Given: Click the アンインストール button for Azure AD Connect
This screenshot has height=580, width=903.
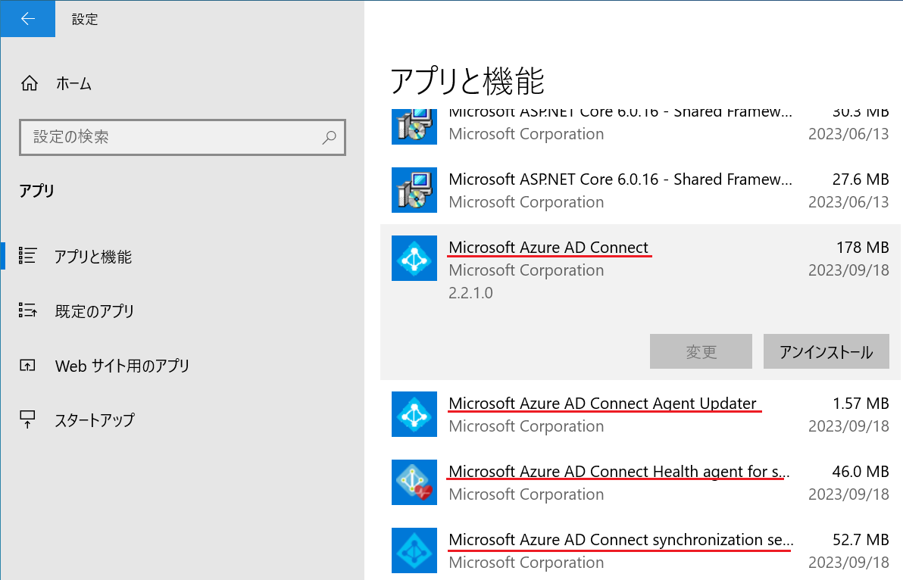Looking at the screenshot, I should pos(826,351).
